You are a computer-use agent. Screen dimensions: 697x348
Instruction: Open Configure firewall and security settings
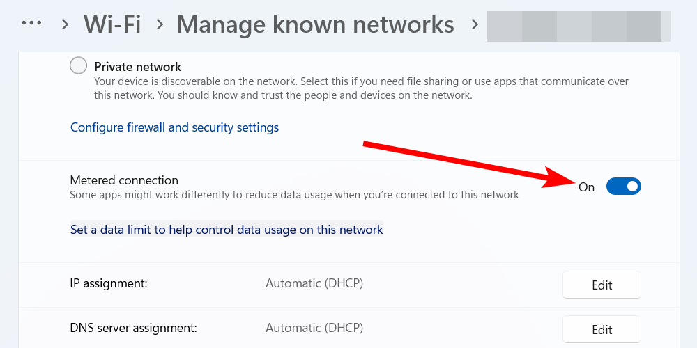[x=174, y=127]
